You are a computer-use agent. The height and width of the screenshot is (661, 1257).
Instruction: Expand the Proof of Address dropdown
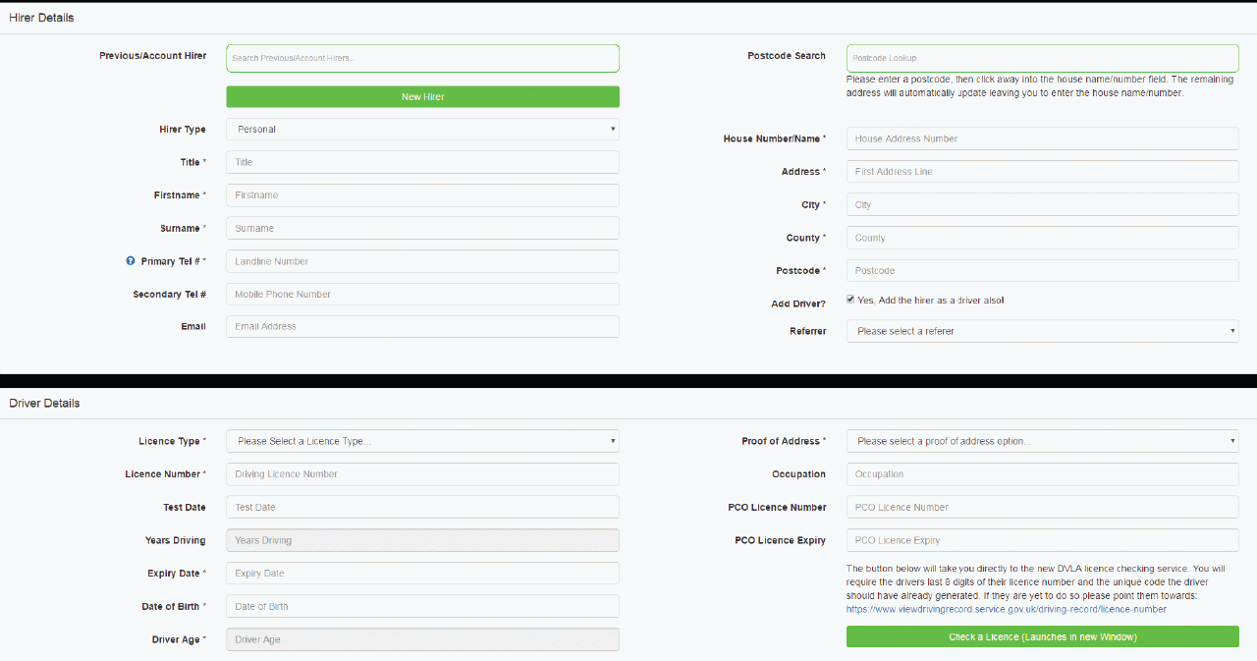[1042, 442]
